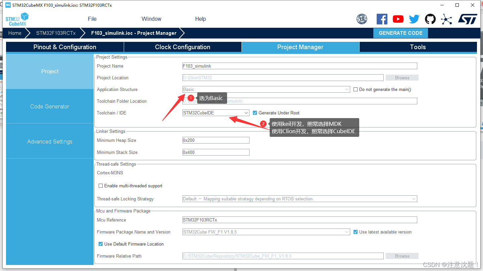Click the Toolchain Folder Location field
Image resolution: width=483 pixels, height=271 pixels.
click(300, 101)
